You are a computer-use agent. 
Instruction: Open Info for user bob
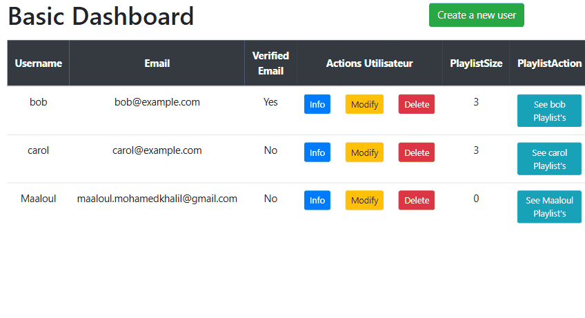tap(317, 104)
